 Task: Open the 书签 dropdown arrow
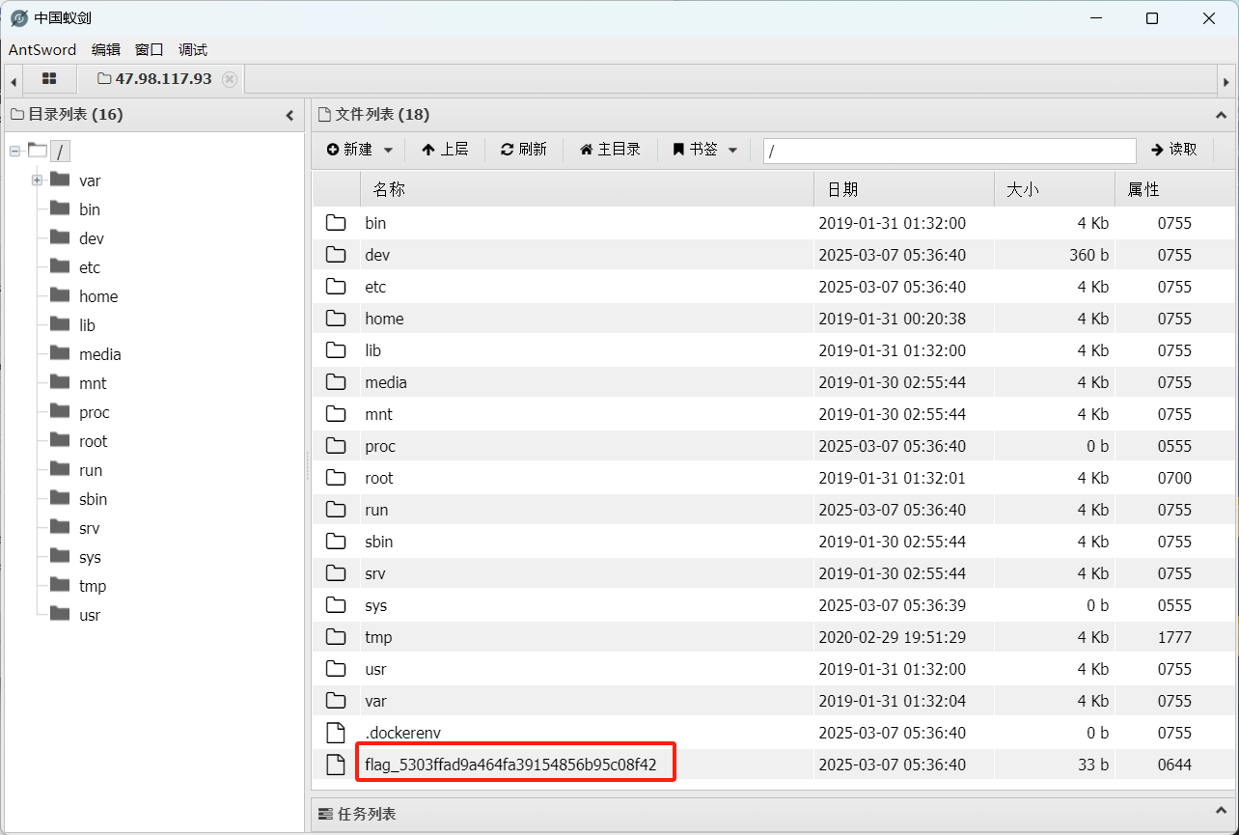[731, 150]
